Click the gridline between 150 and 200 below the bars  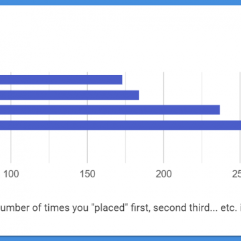click(x=125, y=146)
